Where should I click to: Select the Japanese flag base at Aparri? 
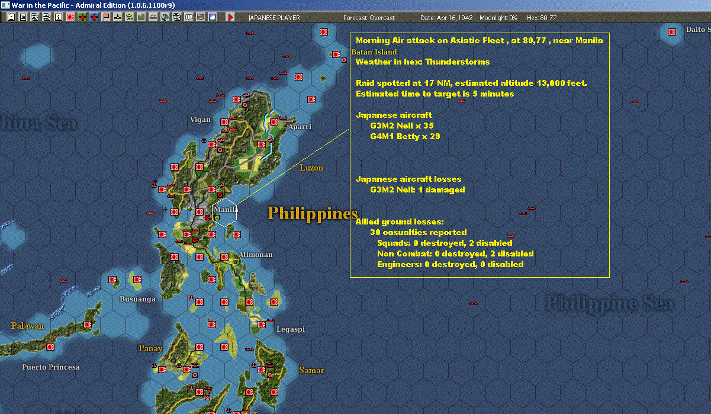click(274, 122)
